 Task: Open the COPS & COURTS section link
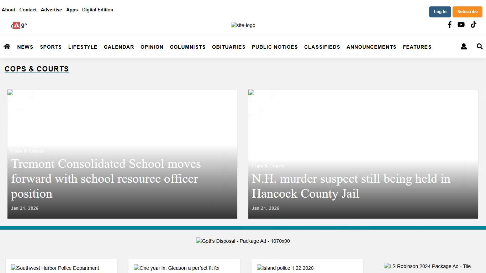pyautogui.click(x=37, y=69)
